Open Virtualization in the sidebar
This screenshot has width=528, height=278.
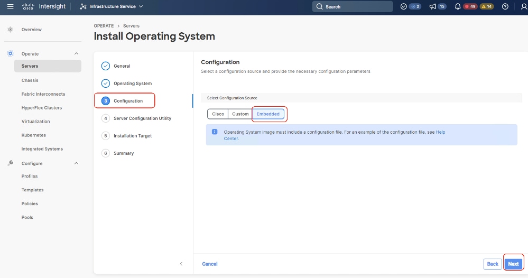tap(36, 122)
